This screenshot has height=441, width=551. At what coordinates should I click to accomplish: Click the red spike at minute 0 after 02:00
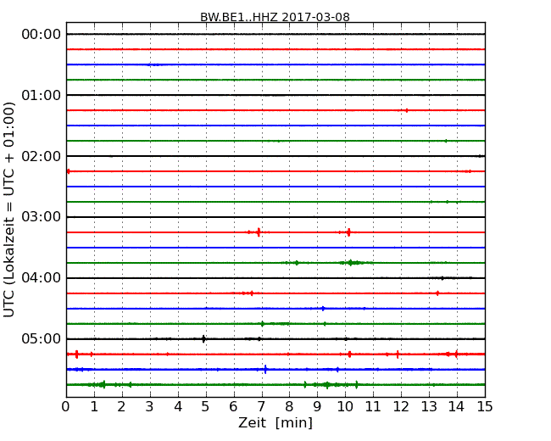tap(68, 171)
